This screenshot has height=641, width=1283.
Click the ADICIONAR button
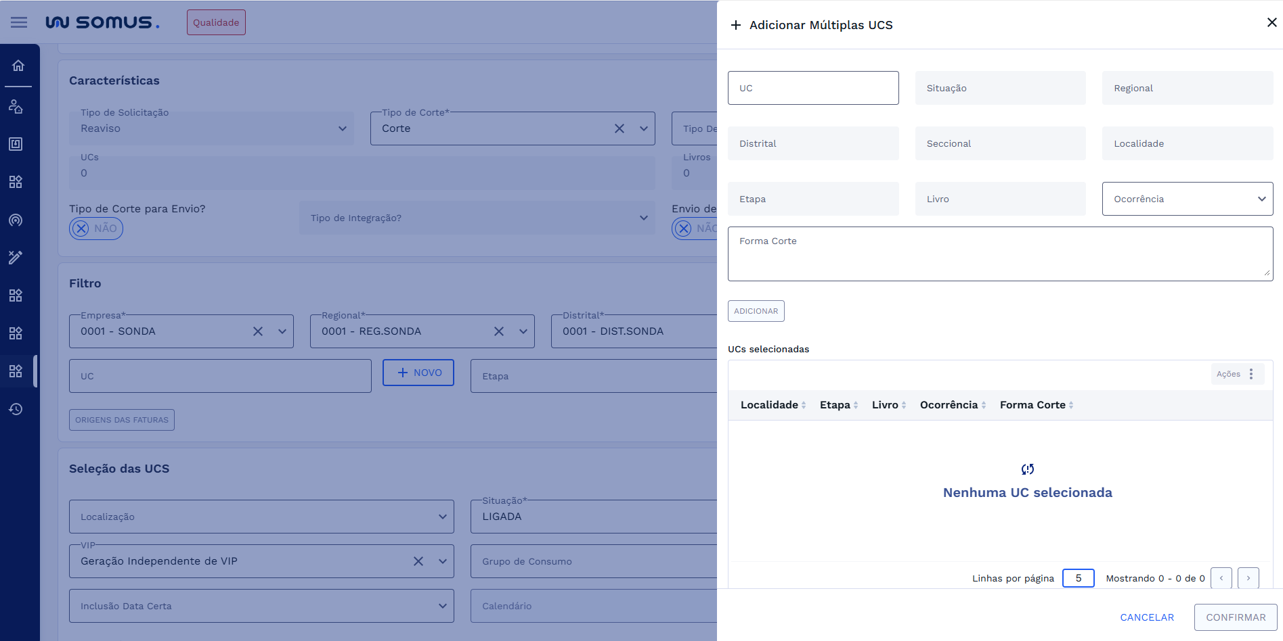tap(756, 311)
